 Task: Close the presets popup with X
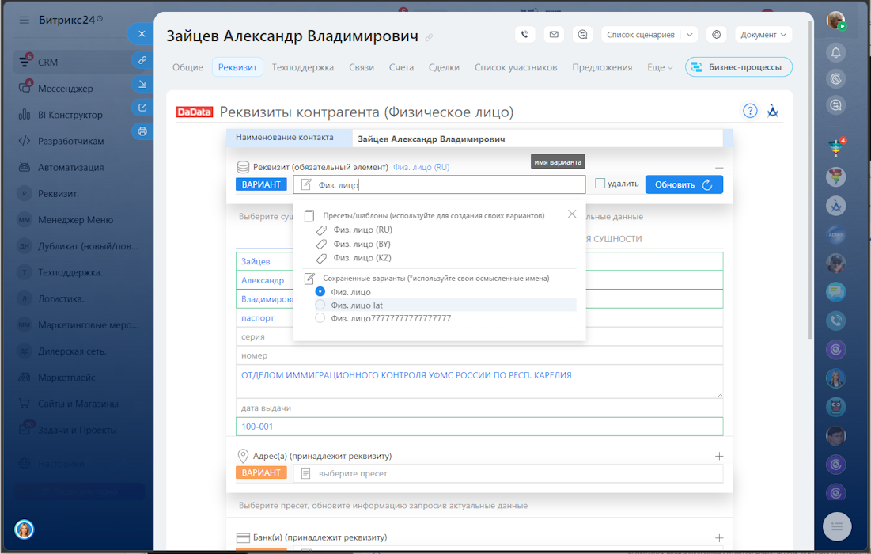[572, 214]
